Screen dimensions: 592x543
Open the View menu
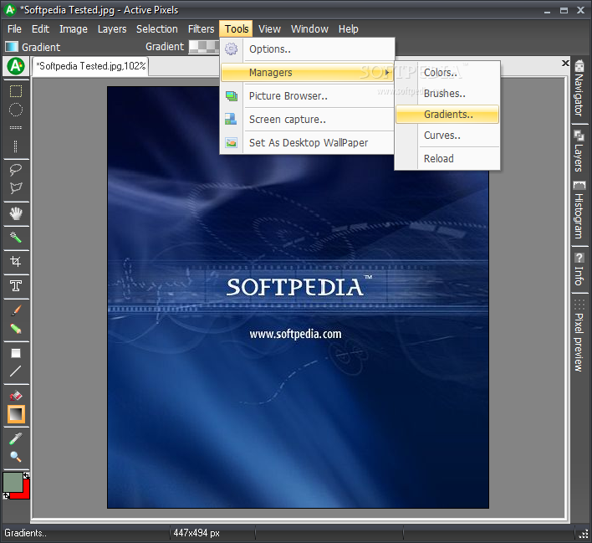pyautogui.click(x=269, y=29)
